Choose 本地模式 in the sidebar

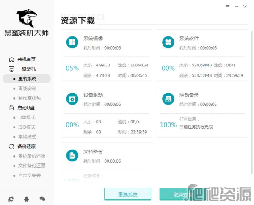coord(27,137)
